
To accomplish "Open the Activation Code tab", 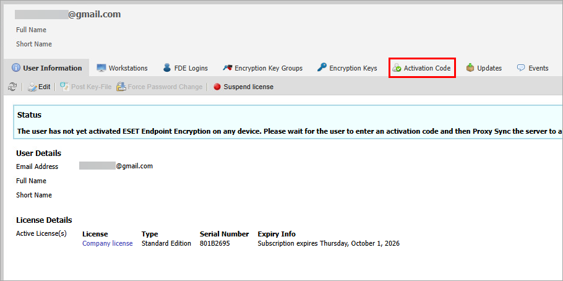I will coord(422,68).
